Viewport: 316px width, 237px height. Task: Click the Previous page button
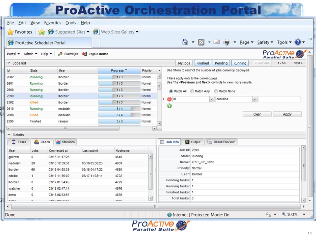pyautogui.click(x=262, y=63)
